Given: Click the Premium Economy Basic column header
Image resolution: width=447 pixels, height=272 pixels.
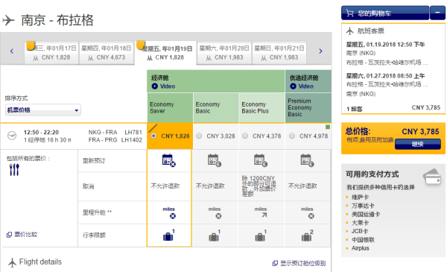Looking at the screenshot, I should [308, 108].
